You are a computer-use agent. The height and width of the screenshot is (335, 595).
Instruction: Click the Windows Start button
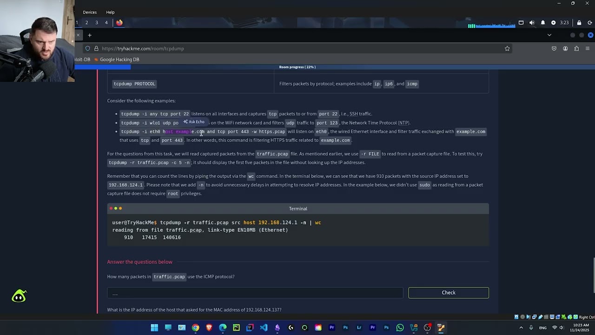(154, 328)
